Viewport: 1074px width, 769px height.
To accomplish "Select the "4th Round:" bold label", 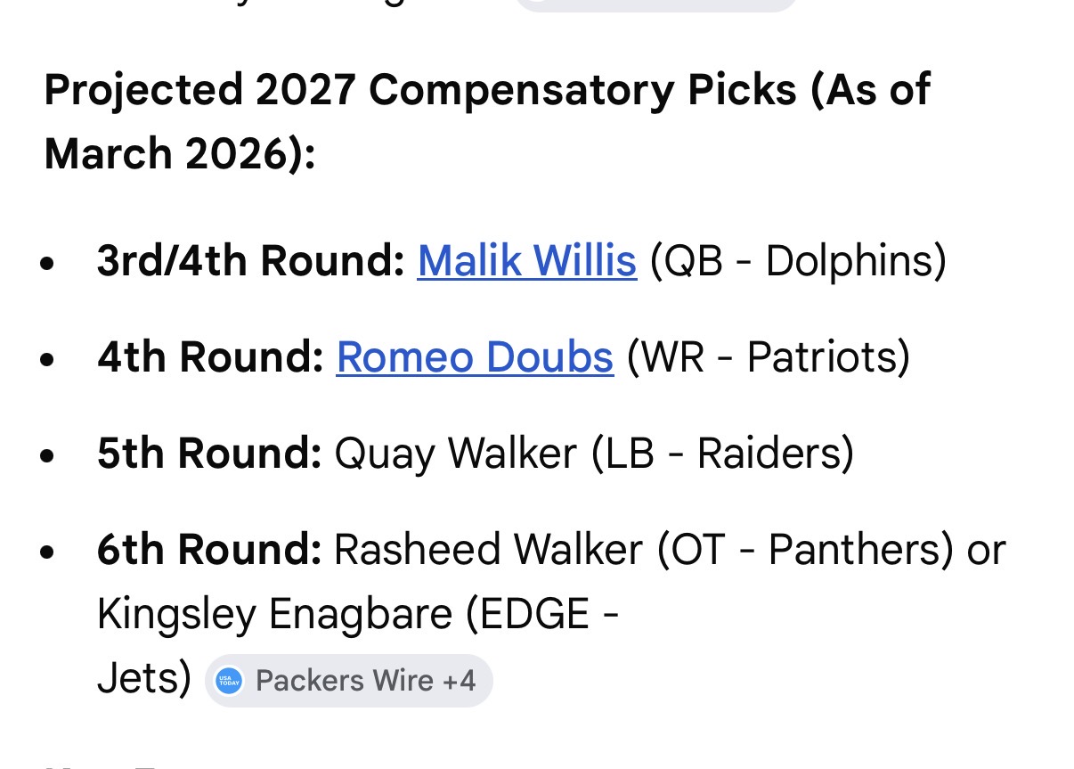I will pos(209,357).
